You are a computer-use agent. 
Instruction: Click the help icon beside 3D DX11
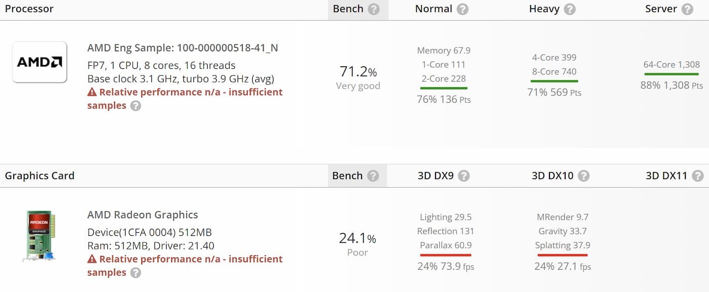698,176
